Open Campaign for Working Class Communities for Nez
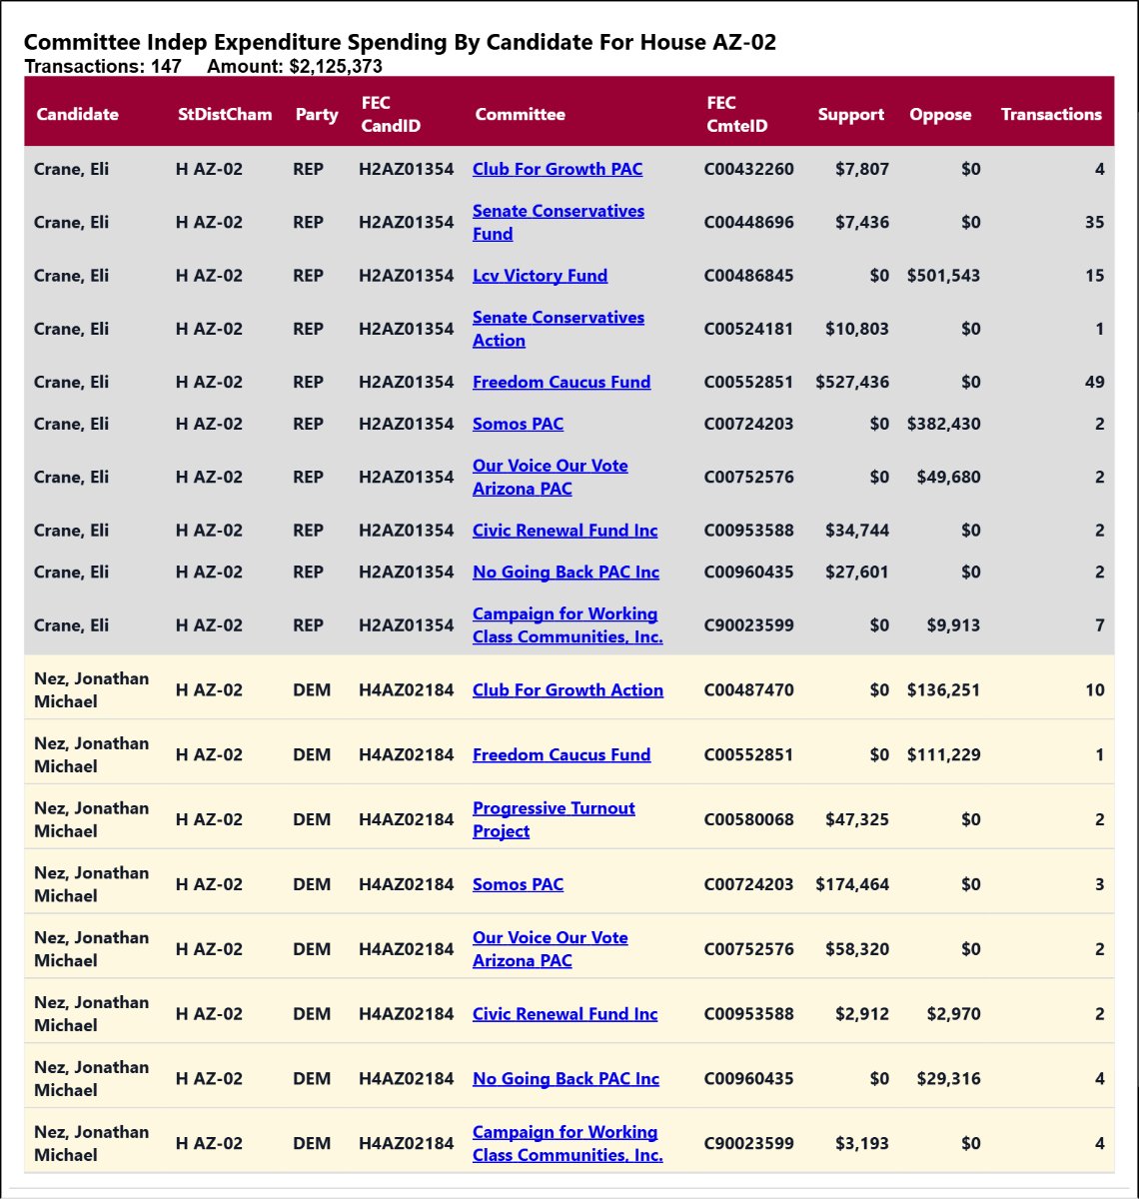This screenshot has height=1199, width=1139. pyautogui.click(x=568, y=1143)
